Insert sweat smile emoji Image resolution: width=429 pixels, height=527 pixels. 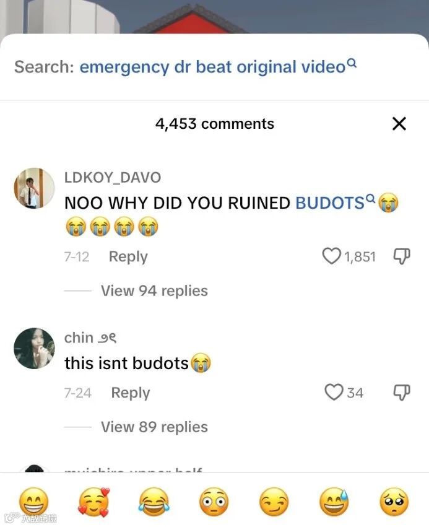point(334,502)
